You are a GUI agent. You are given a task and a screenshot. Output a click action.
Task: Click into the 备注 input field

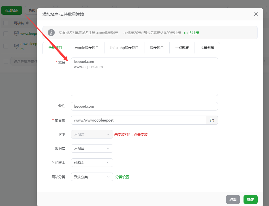(144, 106)
